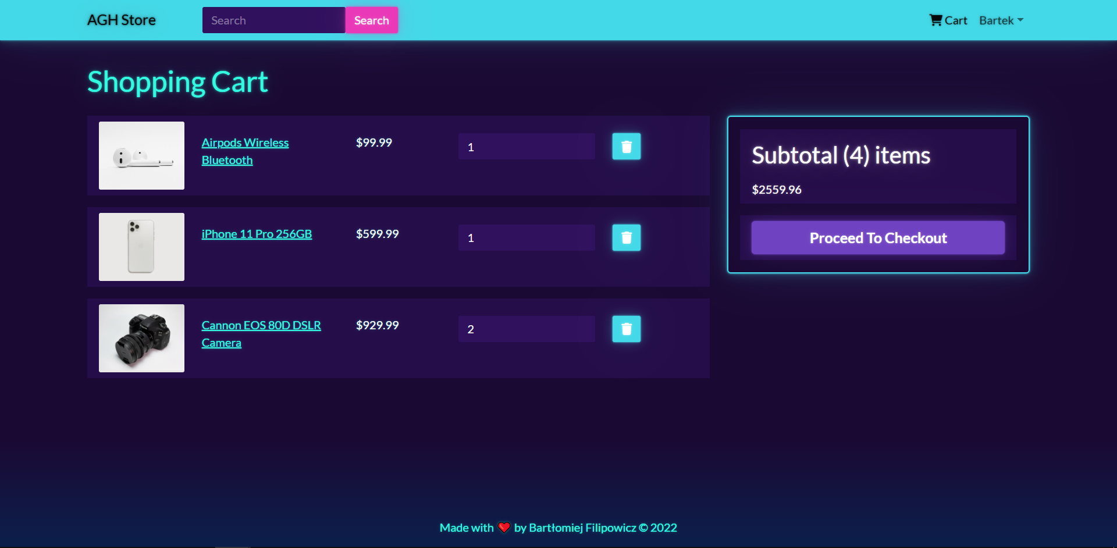Delete Cannon EOS camera via trash icon
The image size is (1117, 548).
coord(626,329)
